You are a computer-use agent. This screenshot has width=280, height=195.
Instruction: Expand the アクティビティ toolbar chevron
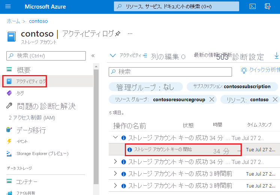coord(113,56)
